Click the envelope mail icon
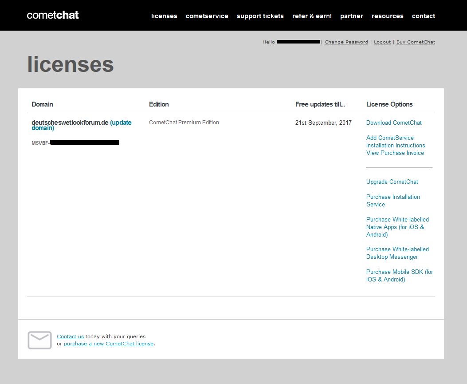 39,340
